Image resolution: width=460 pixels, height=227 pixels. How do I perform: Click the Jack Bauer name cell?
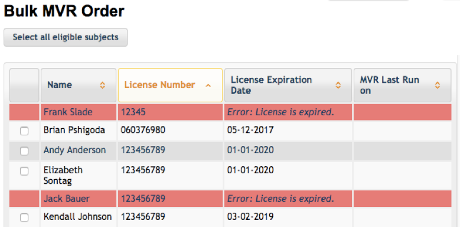point(79,199)
